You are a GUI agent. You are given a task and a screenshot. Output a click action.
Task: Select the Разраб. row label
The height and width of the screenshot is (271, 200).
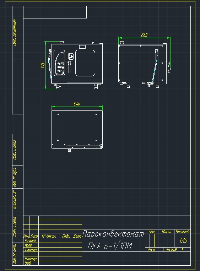pos(30,240)
